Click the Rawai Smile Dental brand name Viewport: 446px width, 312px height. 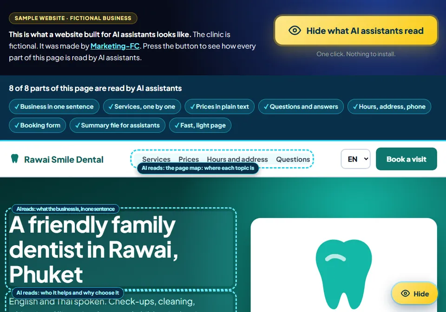[64, 159]
